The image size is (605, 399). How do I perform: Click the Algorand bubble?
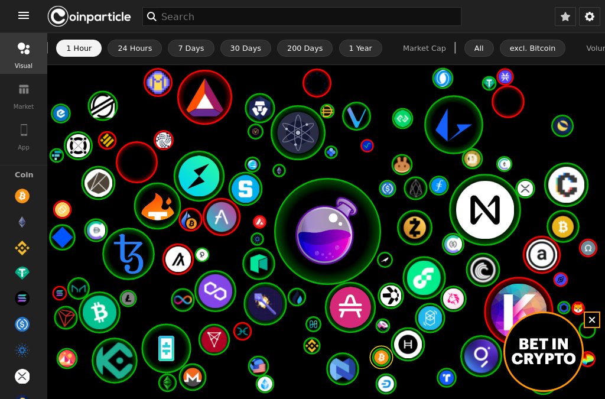178,259
